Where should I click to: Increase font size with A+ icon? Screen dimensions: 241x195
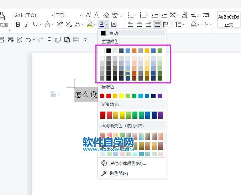[x=88, y=15]
